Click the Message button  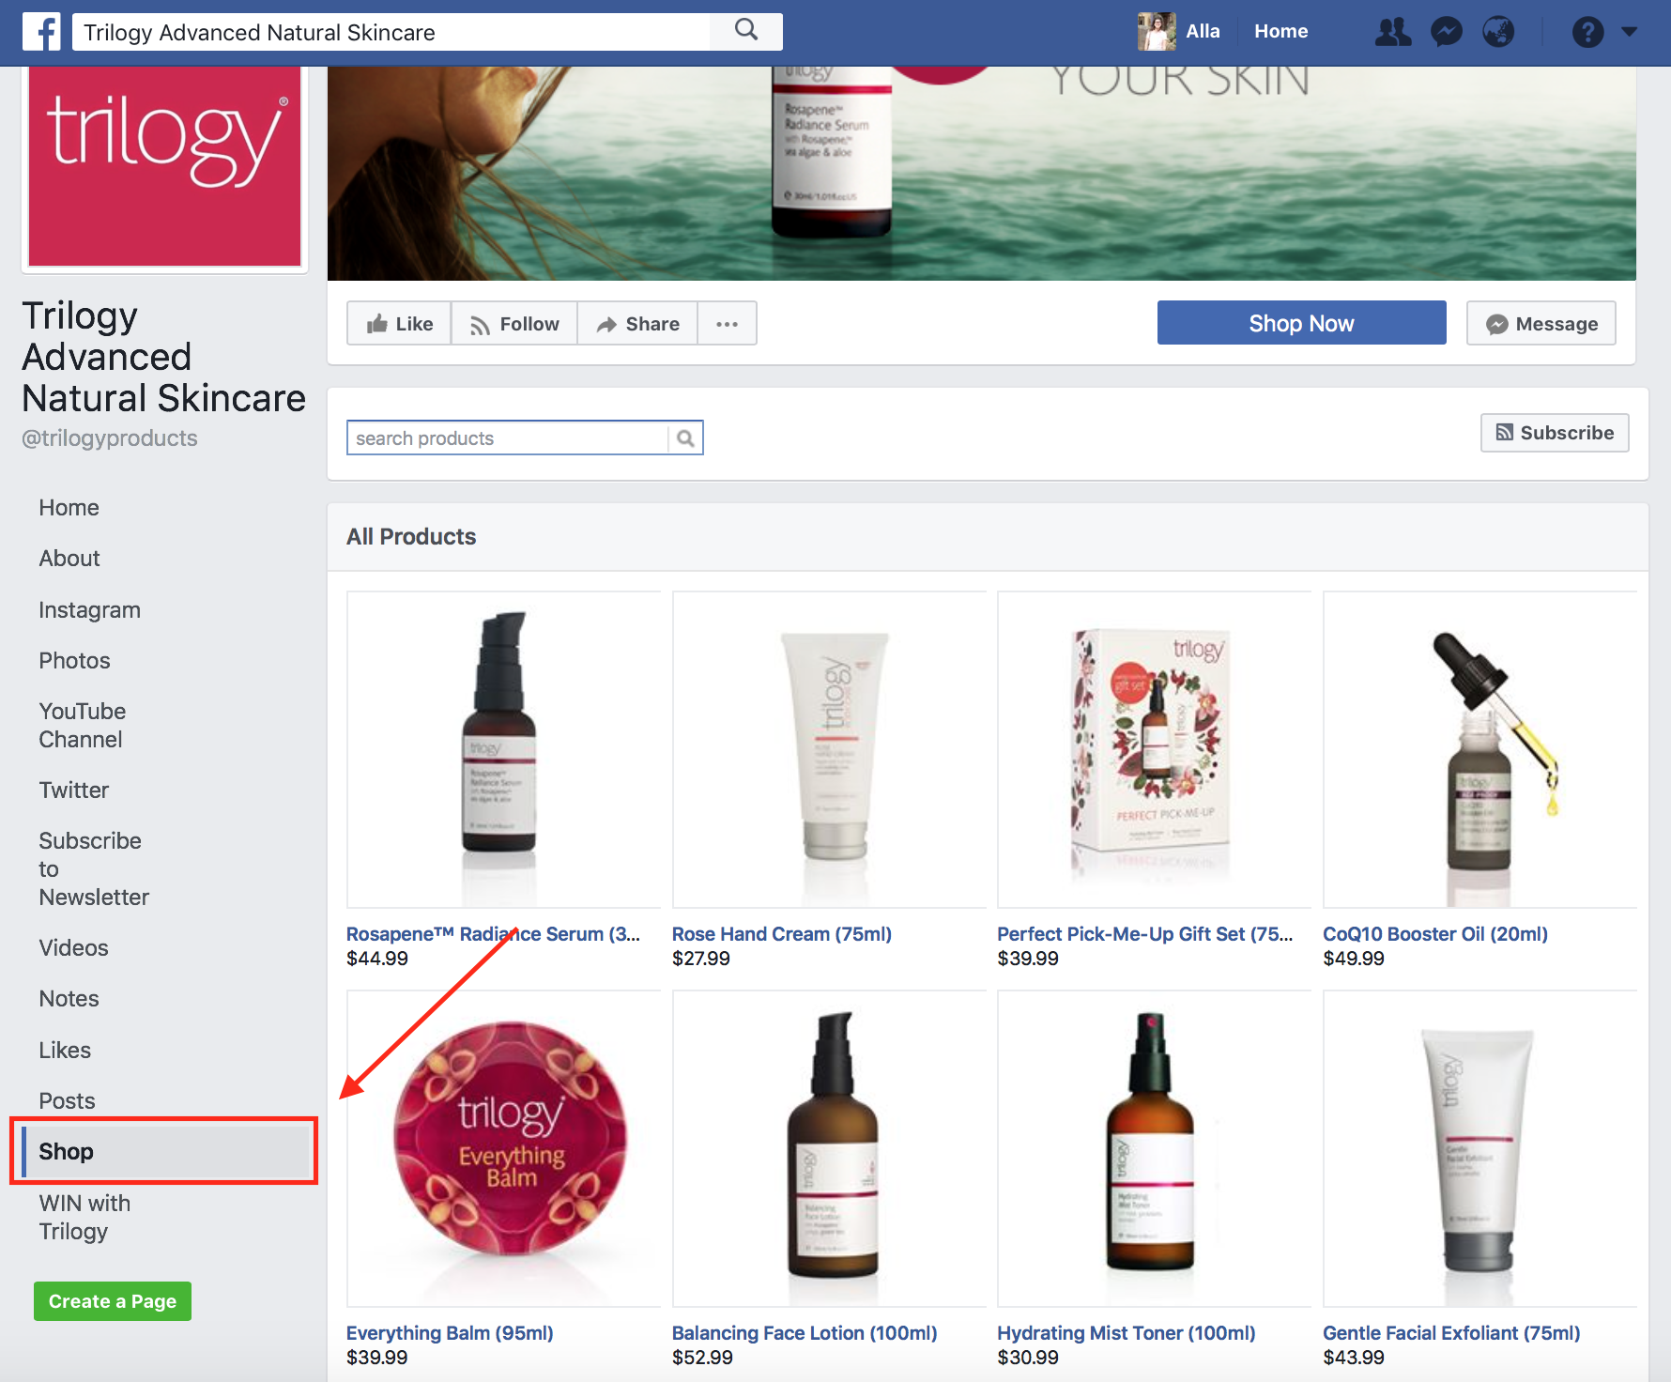click(1541, 324)
